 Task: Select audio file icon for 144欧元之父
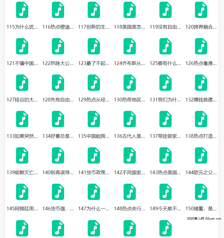tap(201, 155)
